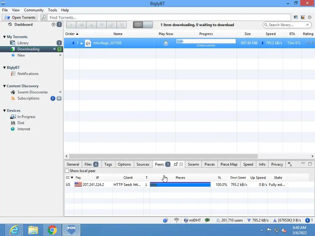Screen dimensions: 315x236
Task: Collapse the Content Discovery section
Action: 4,86
